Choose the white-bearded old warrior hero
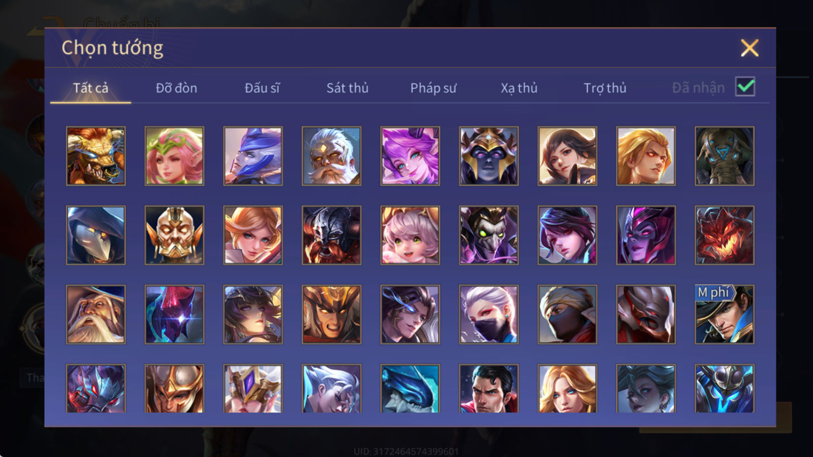The image size is (813, 457). tap(331, 156)
